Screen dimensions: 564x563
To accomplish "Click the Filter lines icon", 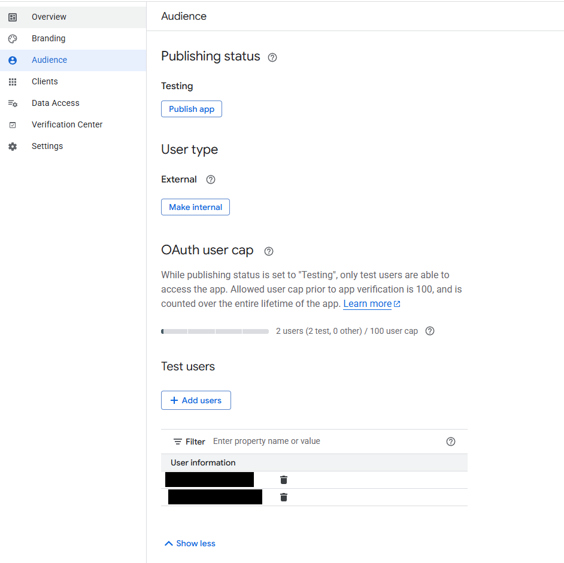I will tap(178, 442).
